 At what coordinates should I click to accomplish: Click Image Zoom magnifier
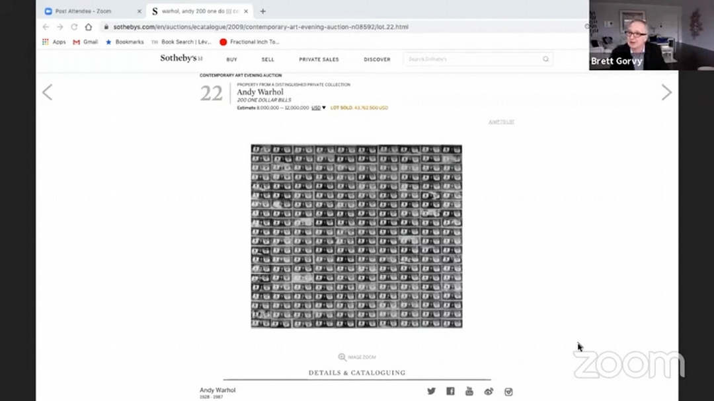[357, 357]
